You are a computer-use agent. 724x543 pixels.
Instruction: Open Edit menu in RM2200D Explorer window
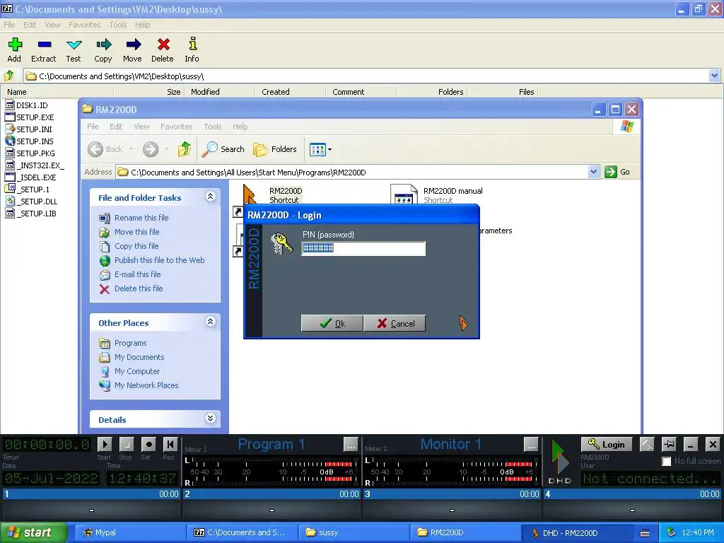coord(116,127)
